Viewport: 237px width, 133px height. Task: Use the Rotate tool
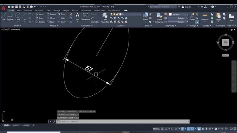[x=51, y=14]
